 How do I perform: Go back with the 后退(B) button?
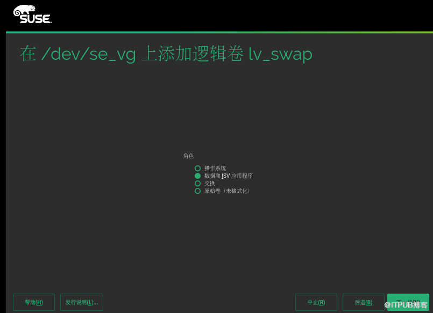point(364,302)
